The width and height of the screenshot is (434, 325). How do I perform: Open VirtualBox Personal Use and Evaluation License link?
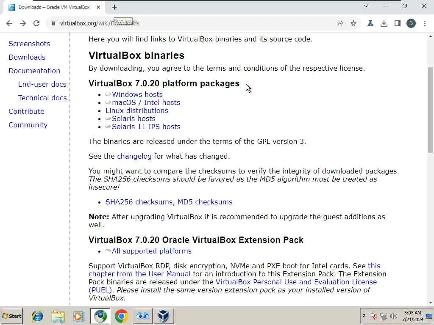(x=296, y=282)
